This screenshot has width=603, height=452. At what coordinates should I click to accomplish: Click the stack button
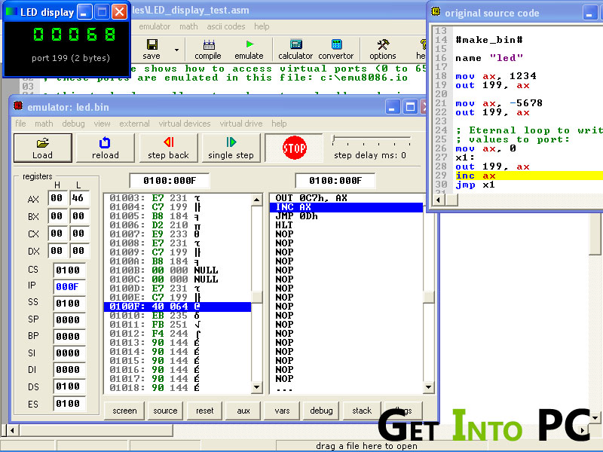coord(362,411)
